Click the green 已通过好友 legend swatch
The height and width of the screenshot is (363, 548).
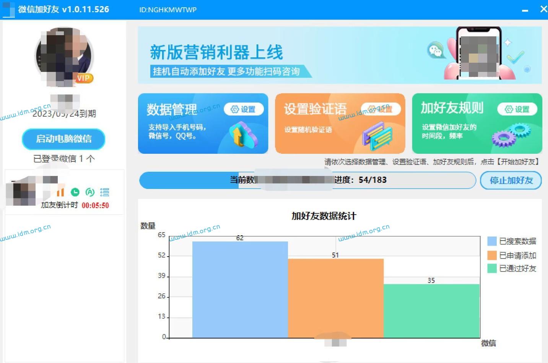tap(492, 268)
